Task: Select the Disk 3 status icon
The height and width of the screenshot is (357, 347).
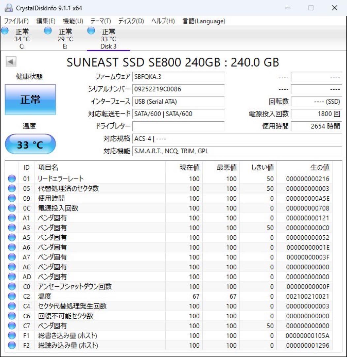Action: [91, 31]
